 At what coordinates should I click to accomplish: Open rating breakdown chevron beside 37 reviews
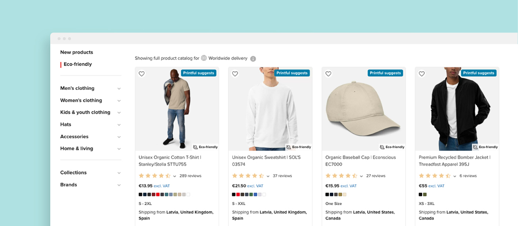[x=268, y=176]
